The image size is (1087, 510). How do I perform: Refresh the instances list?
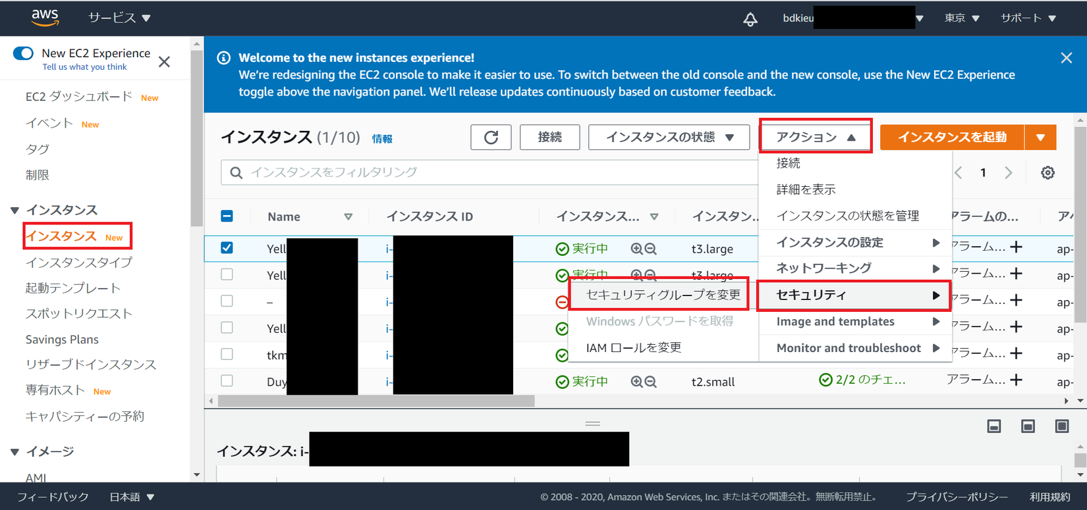pyautogui.click(x=491, y=137)
